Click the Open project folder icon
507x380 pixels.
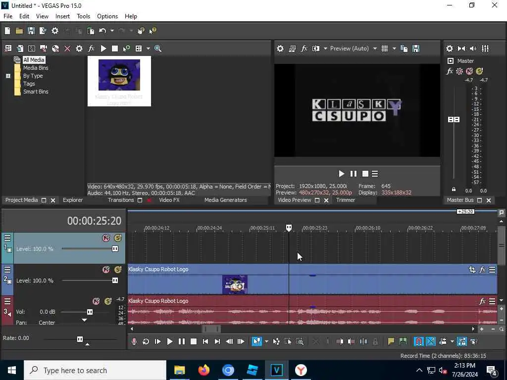pos(19,31)
